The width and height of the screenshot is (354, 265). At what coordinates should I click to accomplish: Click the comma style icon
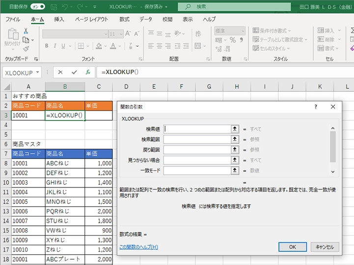point(242,40)
